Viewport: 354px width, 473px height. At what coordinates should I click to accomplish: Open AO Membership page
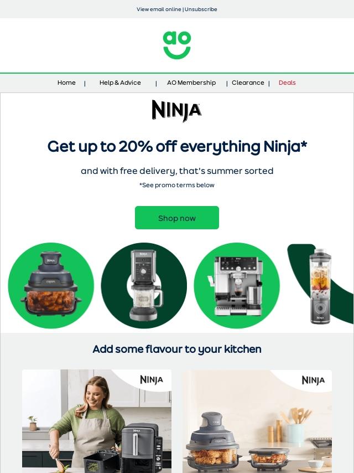191,83
